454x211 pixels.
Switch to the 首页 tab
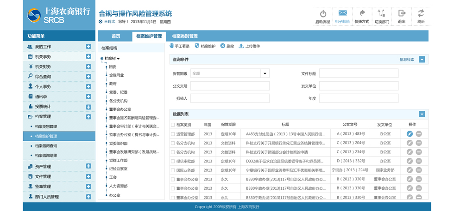pos(115,36)
